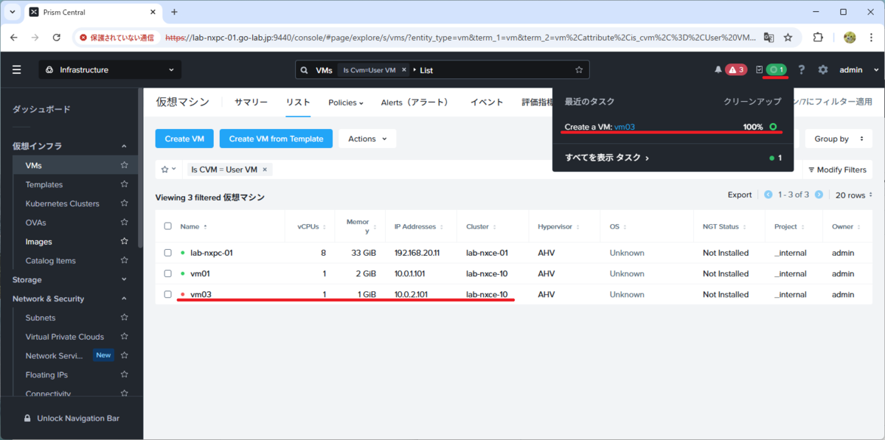
Task: Open the hamburger navigation menu
Action: 16,70
